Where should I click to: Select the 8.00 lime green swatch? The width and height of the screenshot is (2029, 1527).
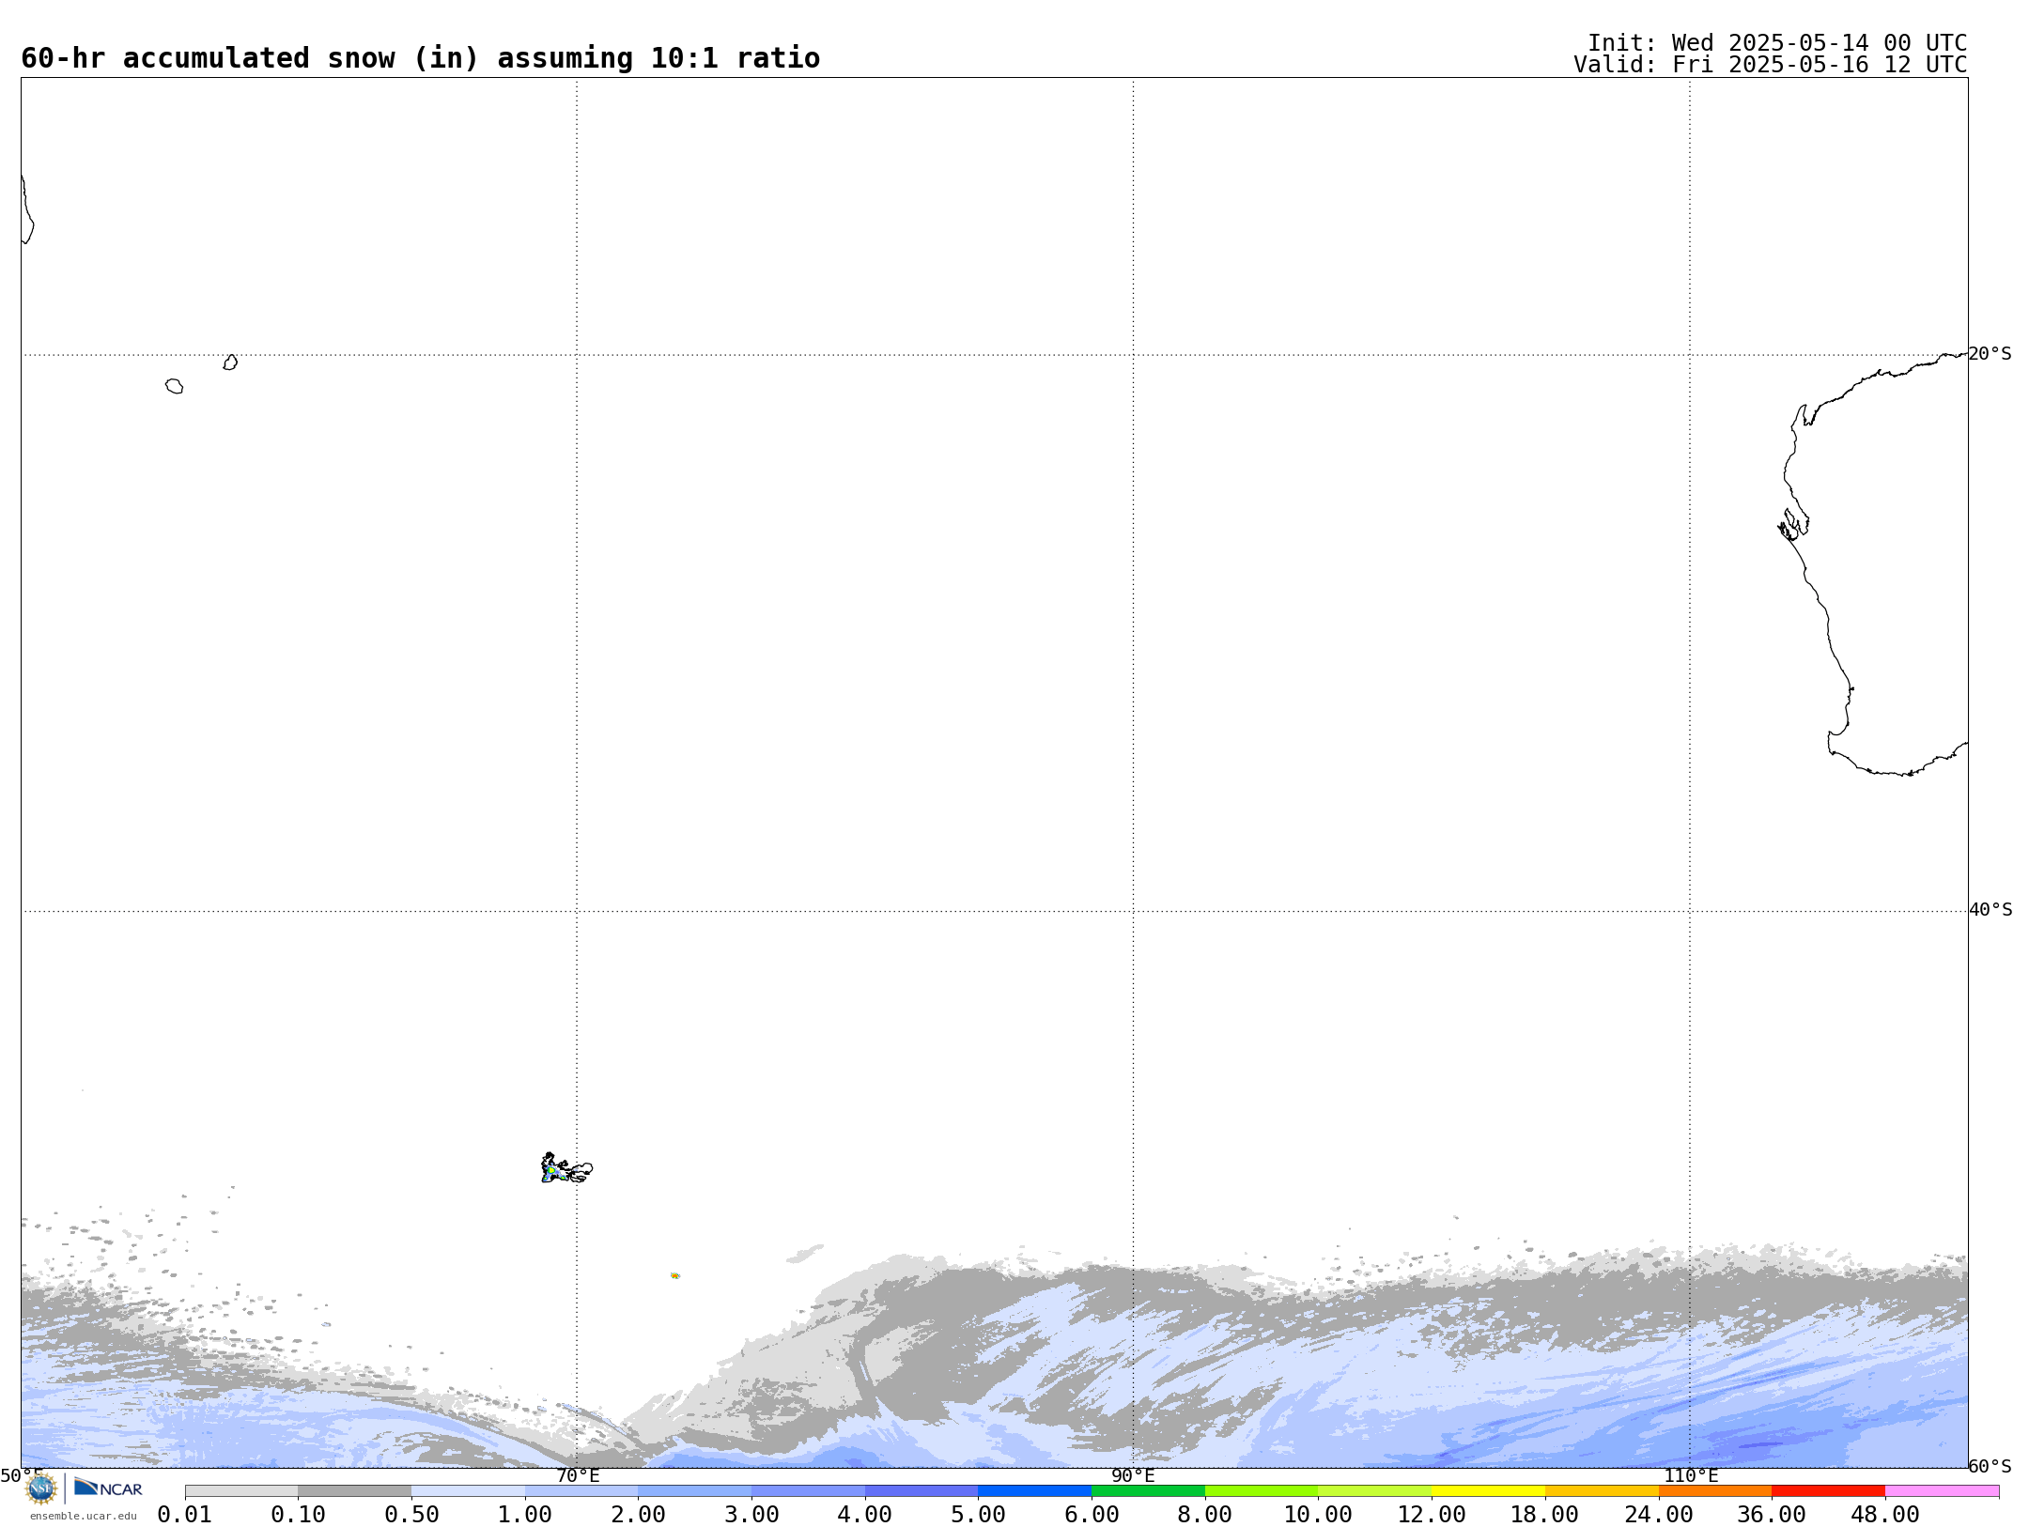pos(1262,1491)
